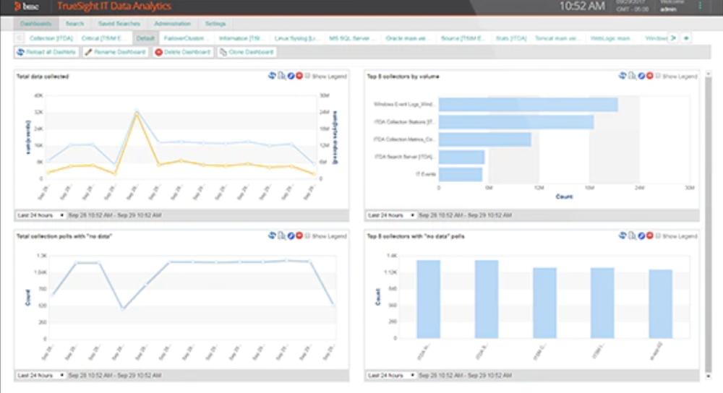Image resolution: width=723 pixels, height=393 pixels.
Task: Delete the Total data collected dashlet
Action: 299,76
